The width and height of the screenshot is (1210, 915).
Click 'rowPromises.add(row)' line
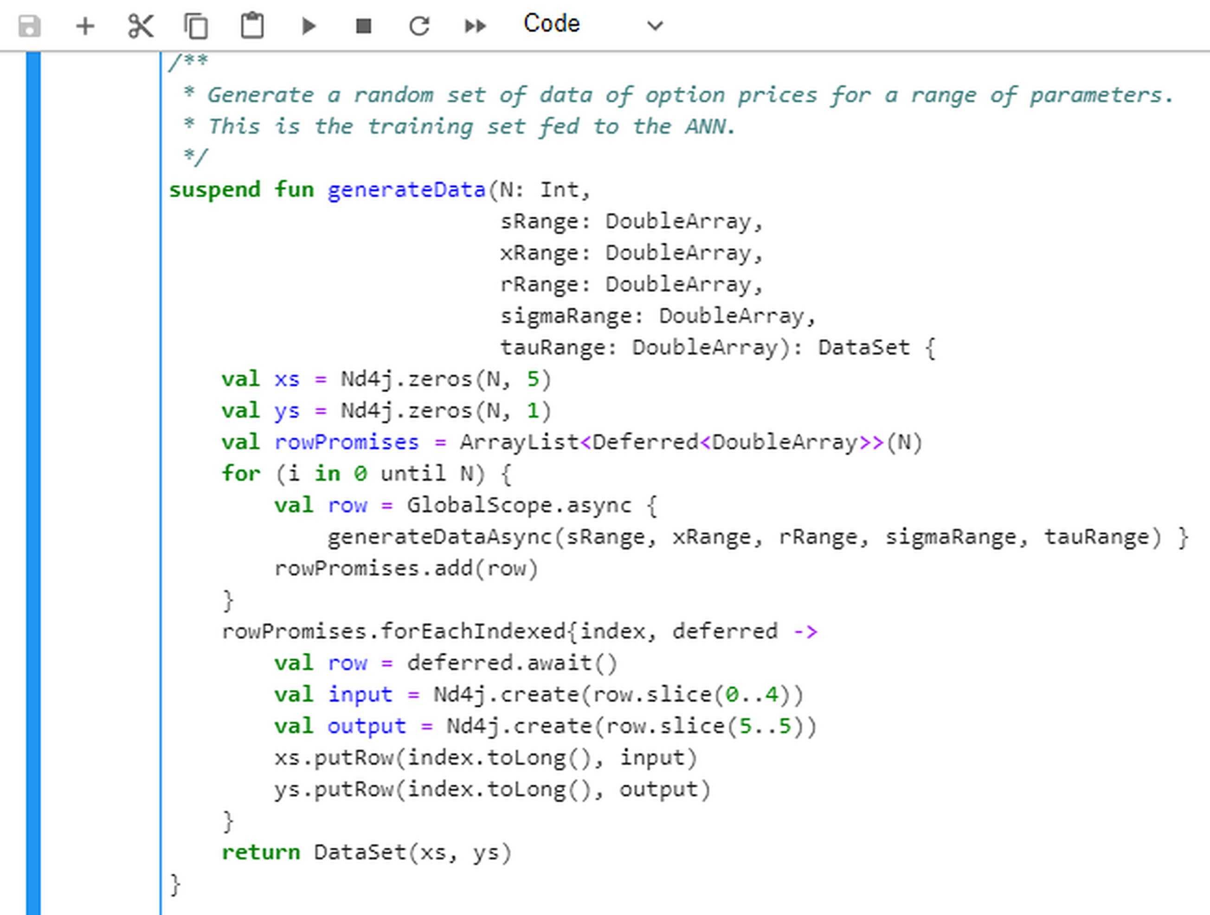406,569
